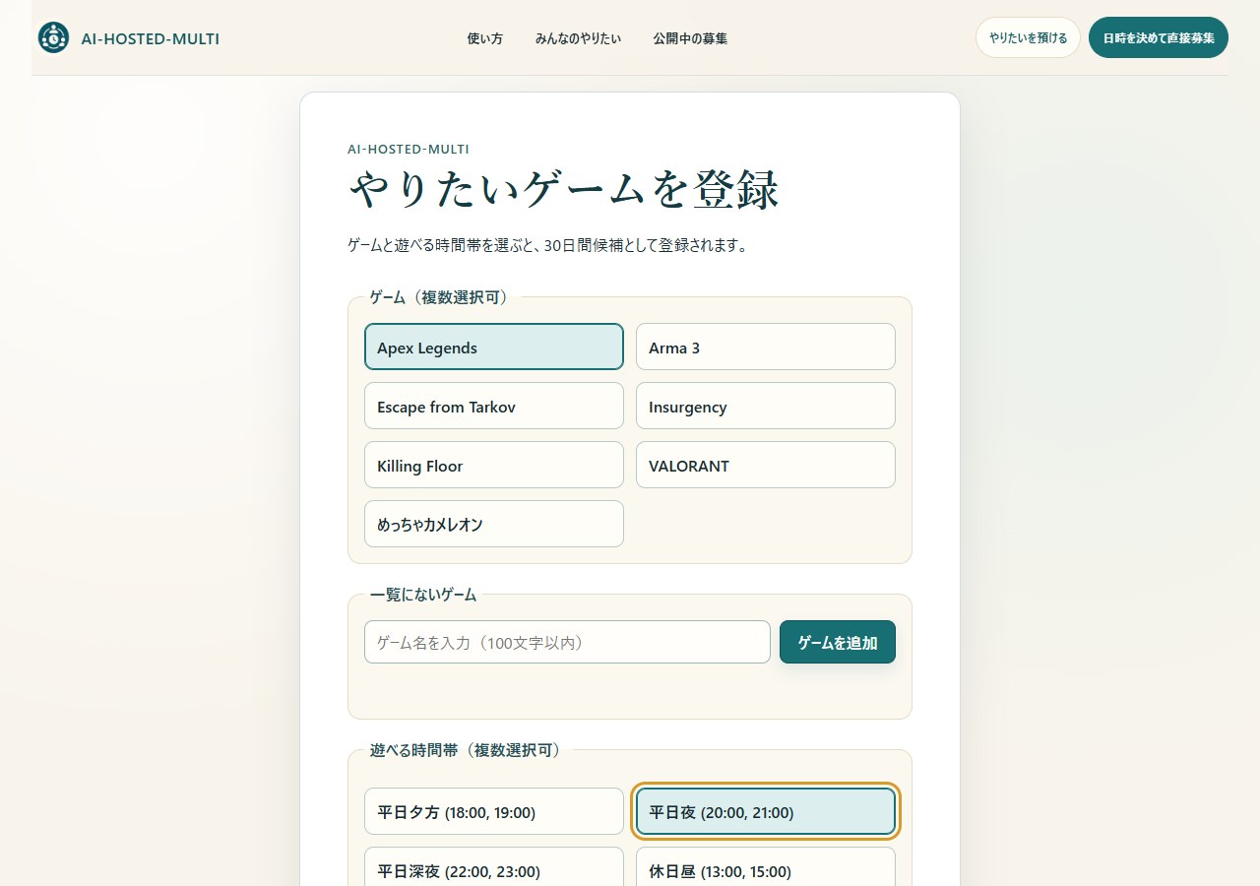
Task: Open the AI-HOSTED-MULTI brand name link
Action: [x=150, y=39]
